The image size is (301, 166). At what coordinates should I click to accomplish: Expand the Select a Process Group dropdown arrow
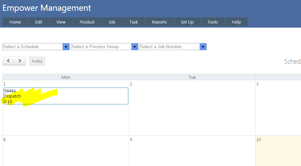tap(135, 47)
